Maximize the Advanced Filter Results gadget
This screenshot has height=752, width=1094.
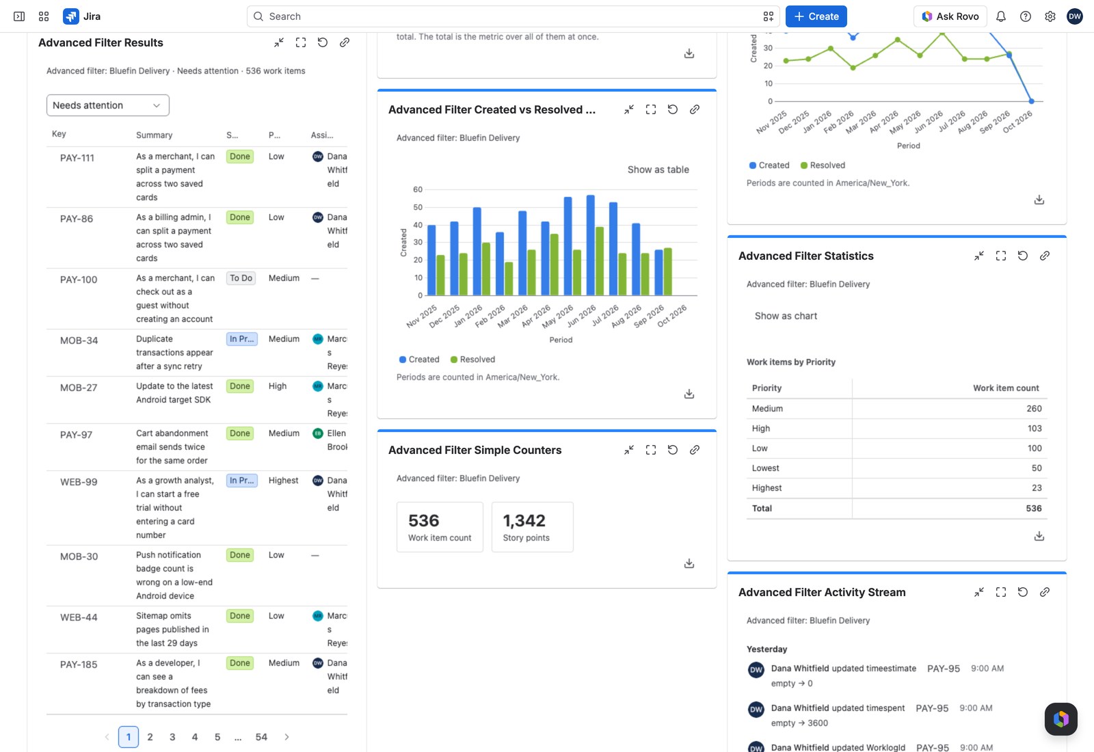click(301, 42)
